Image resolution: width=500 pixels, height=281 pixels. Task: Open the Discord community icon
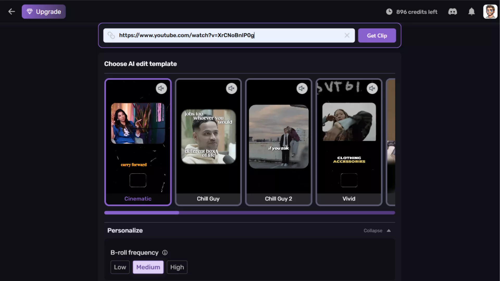coord(452,12)
